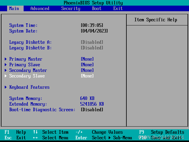
Task: Open the Advanced menu tab
Action: [x=40, y=9]
